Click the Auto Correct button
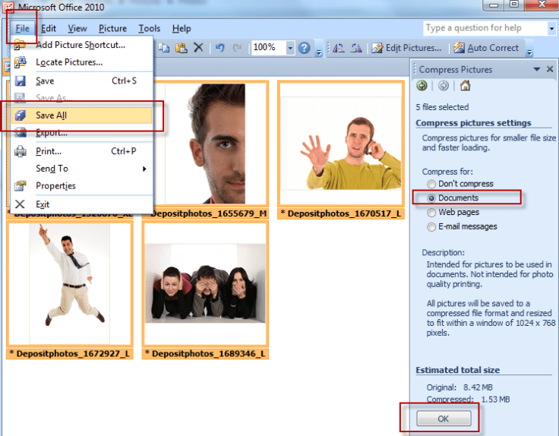559x436 pixels. pos(486,48)
